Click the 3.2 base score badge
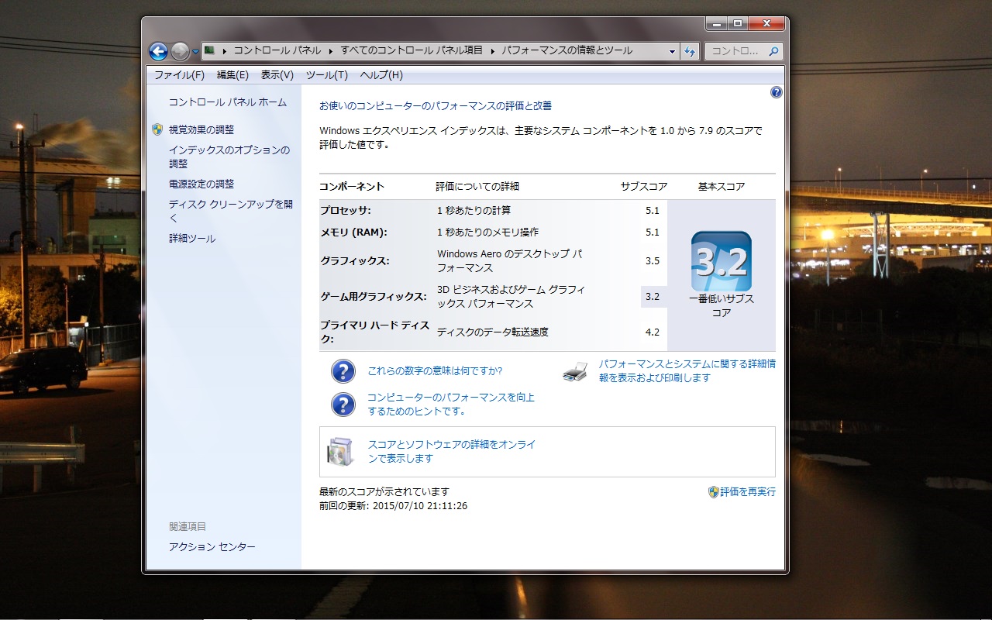Image resolution: width=992 pixels, height=620 pixels. 721,262
